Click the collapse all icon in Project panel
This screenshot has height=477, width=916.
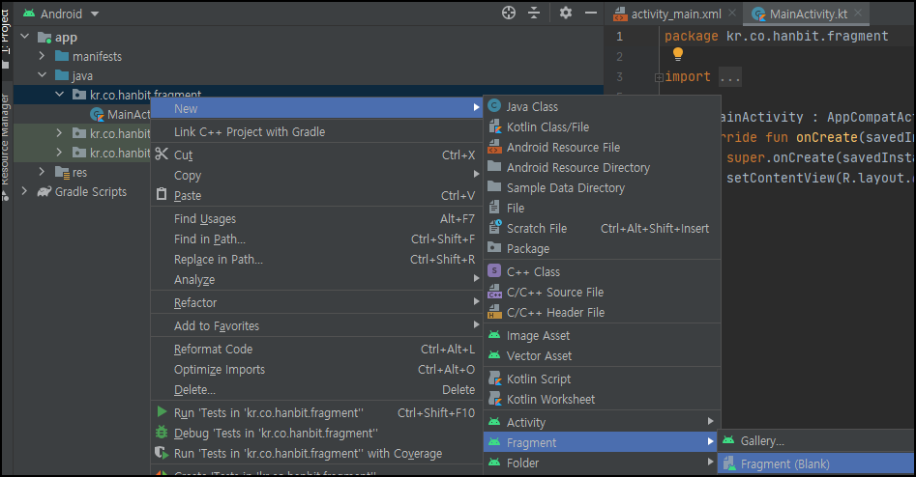(534, 13)
